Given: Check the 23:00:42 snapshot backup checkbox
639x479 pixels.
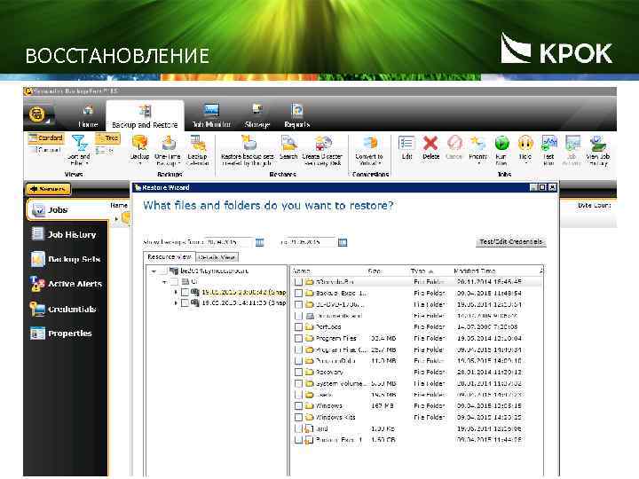Looking at the screenshot, I should tap(185, 292).
